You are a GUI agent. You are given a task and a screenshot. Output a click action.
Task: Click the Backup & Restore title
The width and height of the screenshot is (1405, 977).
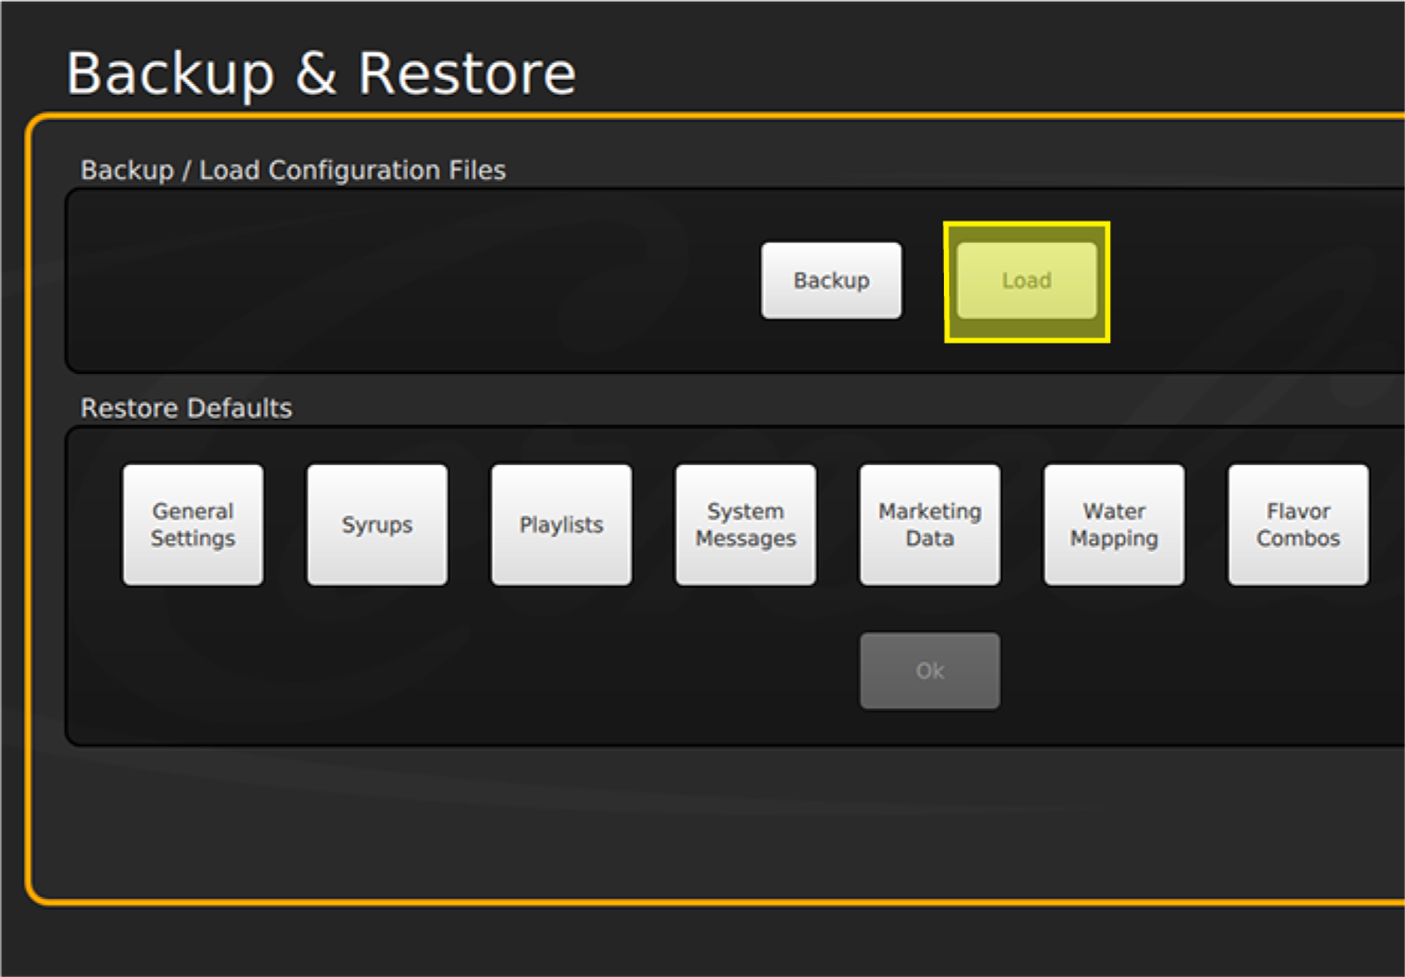[321, 73]
